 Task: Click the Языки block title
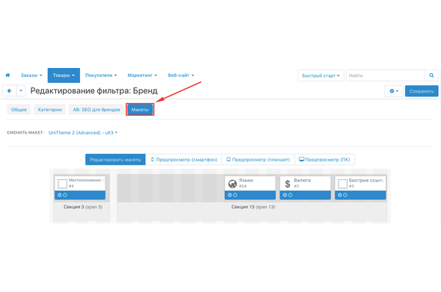point(246,180)
